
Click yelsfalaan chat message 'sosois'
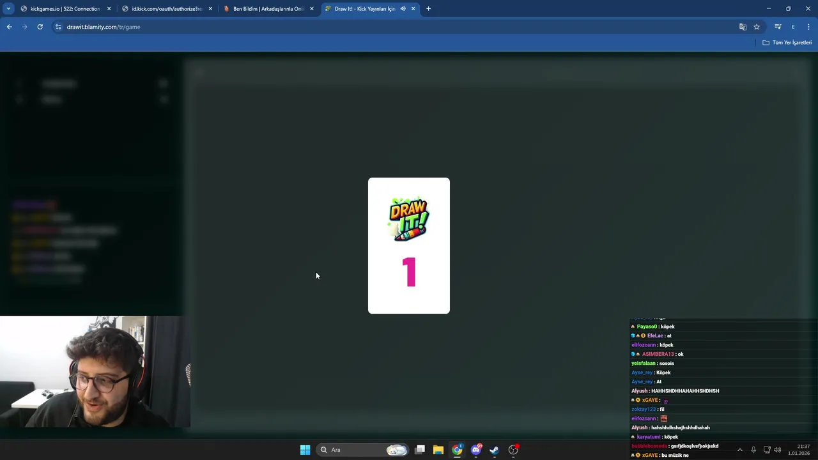point(652,364)
